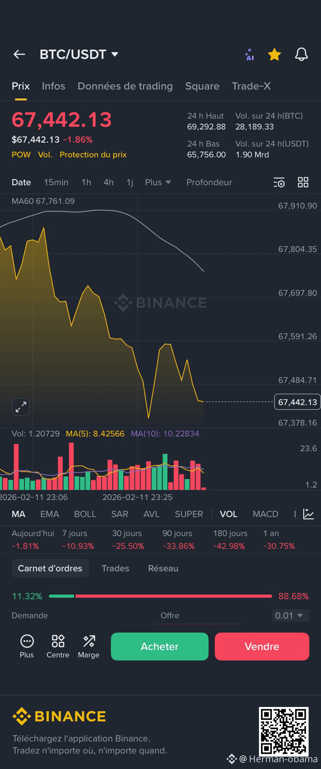321x769 pixels.
Task: Open the Plus more-options icon
Action: [x=27, y=646]
